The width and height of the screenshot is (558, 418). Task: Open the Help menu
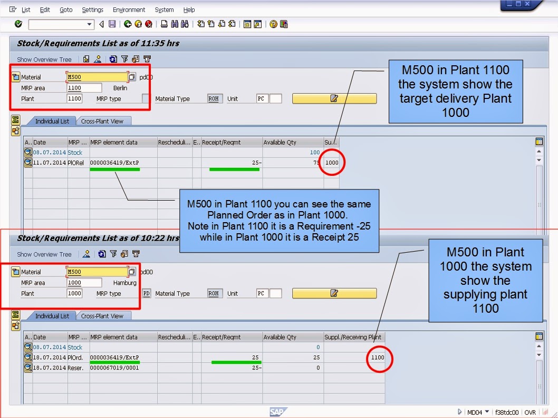click(189, 10)
